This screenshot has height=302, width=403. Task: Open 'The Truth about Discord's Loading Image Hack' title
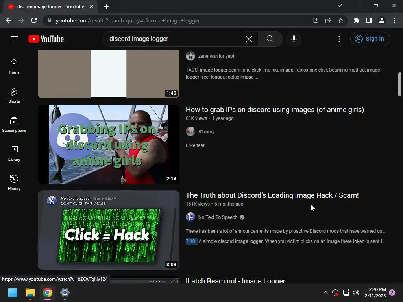272,195
